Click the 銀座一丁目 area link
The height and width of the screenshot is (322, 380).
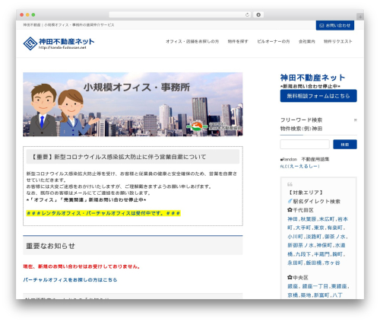pyautogui.click(x=315, y=286)
